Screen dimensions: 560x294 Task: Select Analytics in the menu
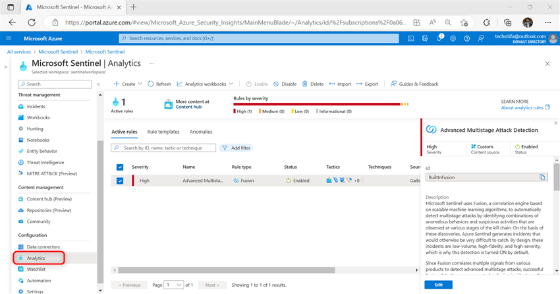pos(36,258)
